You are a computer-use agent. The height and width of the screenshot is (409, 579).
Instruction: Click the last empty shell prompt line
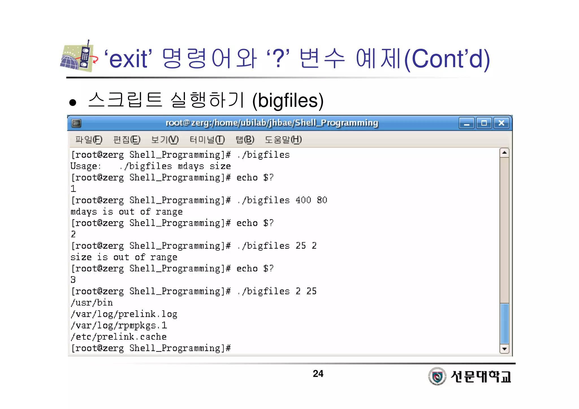coord(151,348)
